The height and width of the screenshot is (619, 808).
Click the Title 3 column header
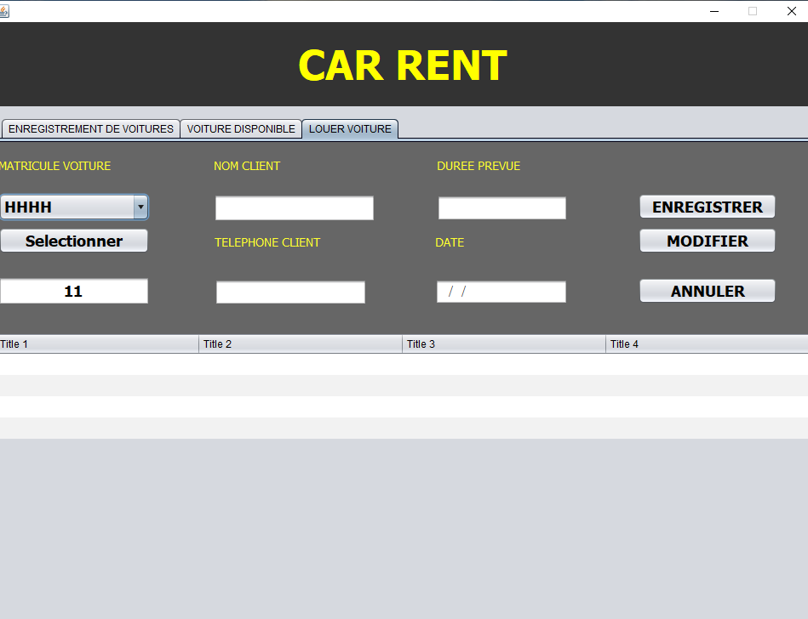coord(504,344)
